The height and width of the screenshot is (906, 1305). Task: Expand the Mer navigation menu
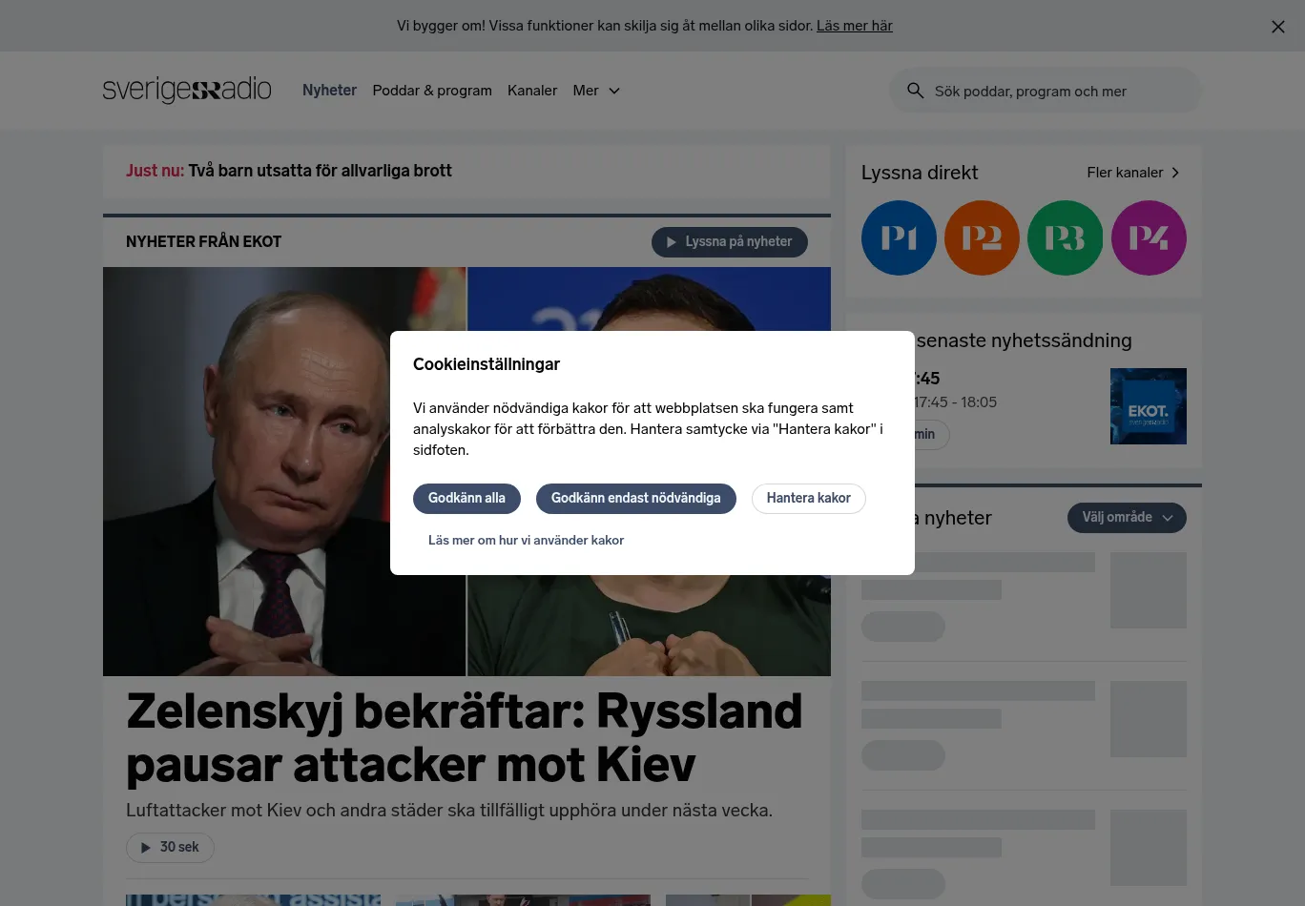point(596,91)
